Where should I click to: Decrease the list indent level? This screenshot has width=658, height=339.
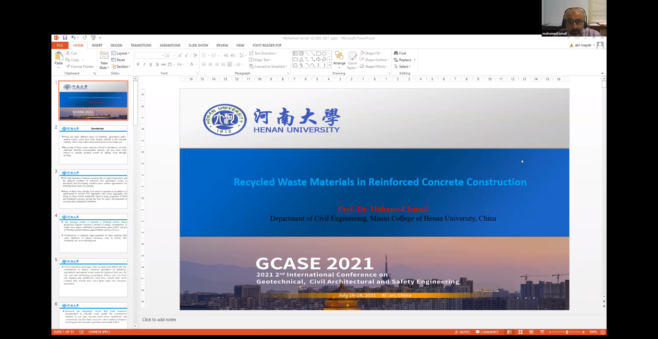tap(226, 55)
